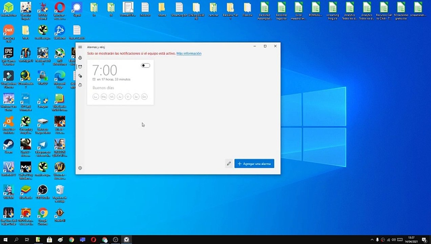Open the first sidebar icon above the alarm tab
The height and width of the screenshot is (244, 431).
[x=80, y=58]
